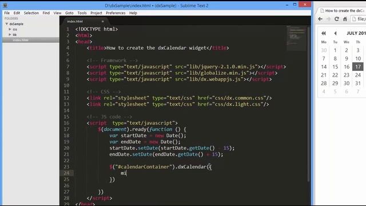The image size is (366, 206).
Task: Select day 29 in the calendar
Action: click(x=335, y=83)
